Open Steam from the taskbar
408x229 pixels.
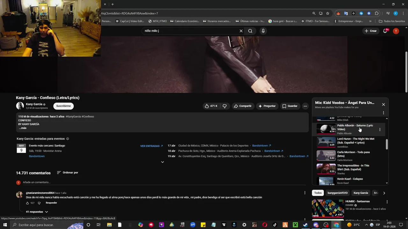(305, 225)
